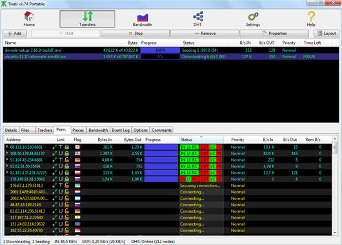
Task: Switch to the Options tab
Action: point(141,131)
